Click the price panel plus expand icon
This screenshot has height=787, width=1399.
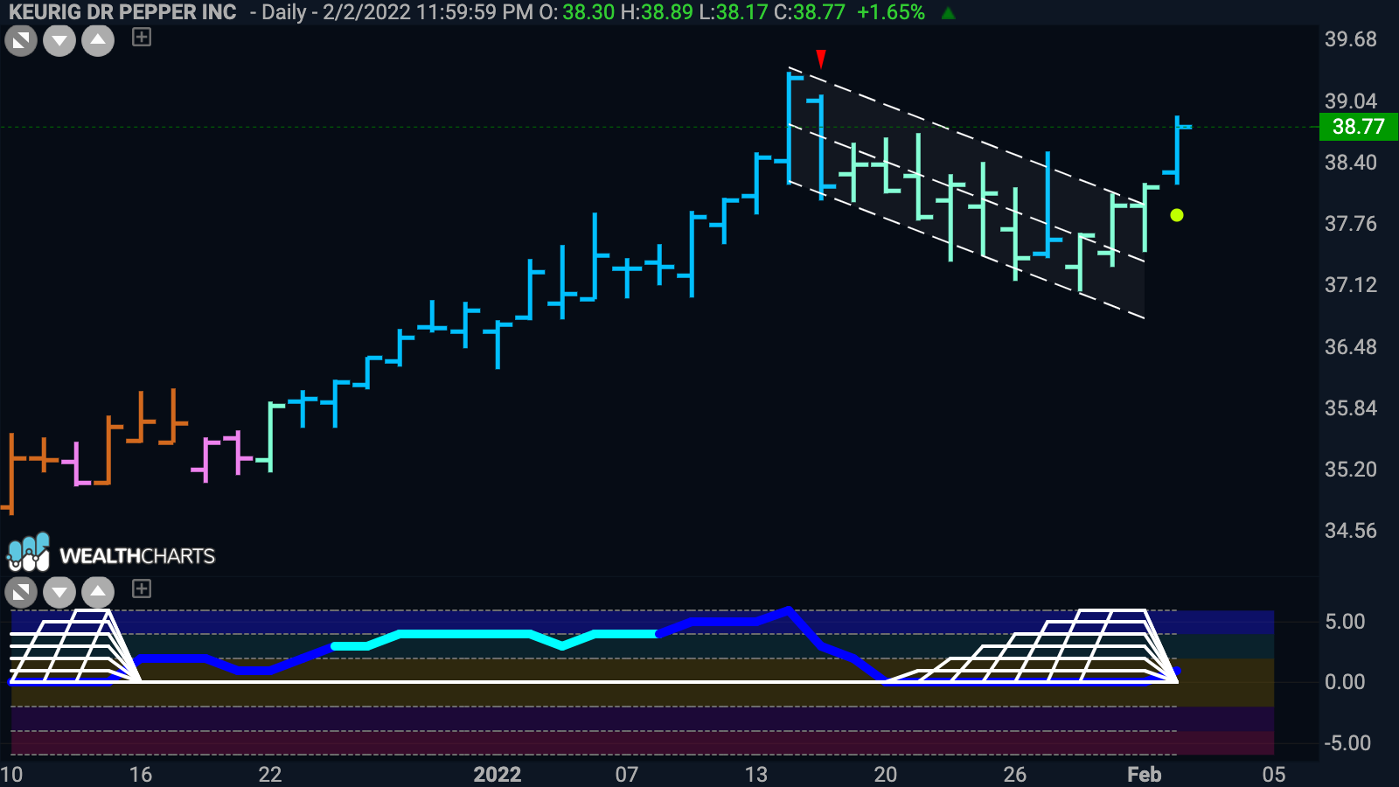[x=142, y=37]
